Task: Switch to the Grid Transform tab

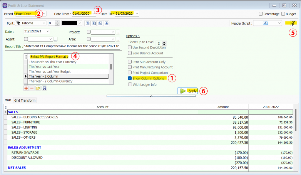Action: (25, 100)
